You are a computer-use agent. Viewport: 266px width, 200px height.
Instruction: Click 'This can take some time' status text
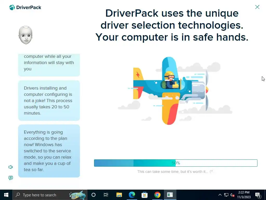(172, 172)
